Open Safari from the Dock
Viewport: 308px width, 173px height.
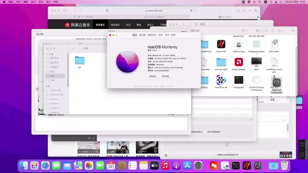tap(45, 165)
